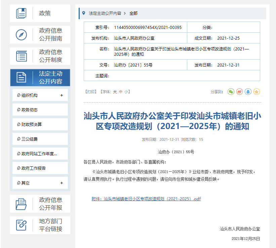This screenshot has width=276, height=248.
Task: Open the 政务动态 sidebar item
Action: coord(30,110)
